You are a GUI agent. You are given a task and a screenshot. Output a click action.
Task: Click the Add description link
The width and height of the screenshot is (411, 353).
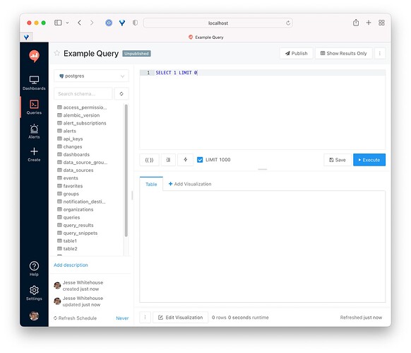pyautogui.click(x=71, y=265)
